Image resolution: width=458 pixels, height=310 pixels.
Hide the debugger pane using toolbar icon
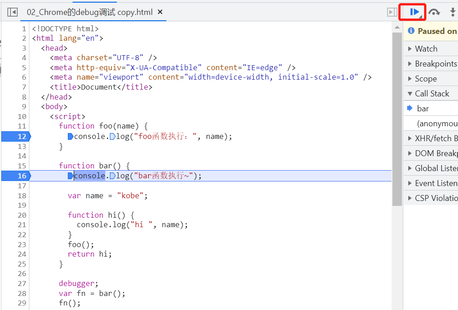tap(392, 12)
